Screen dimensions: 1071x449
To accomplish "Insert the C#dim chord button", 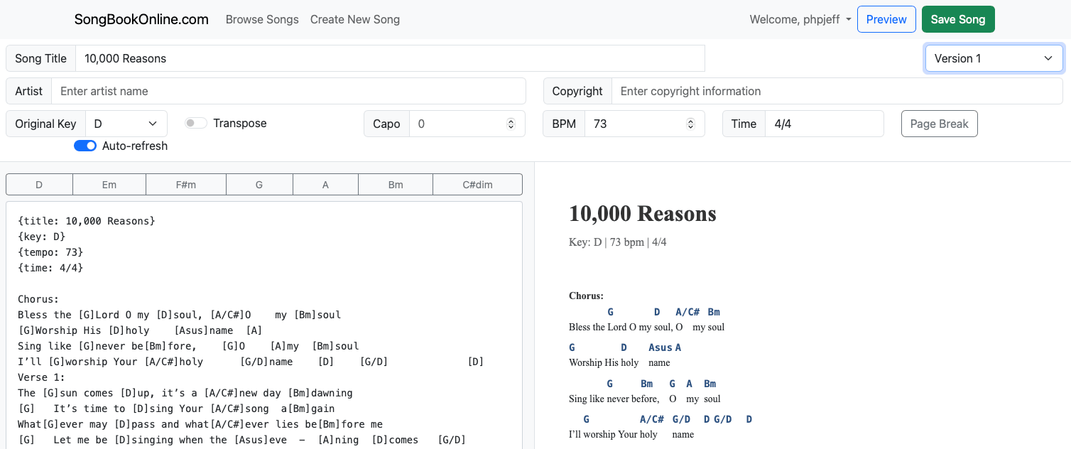I will [x=477, y=185].
